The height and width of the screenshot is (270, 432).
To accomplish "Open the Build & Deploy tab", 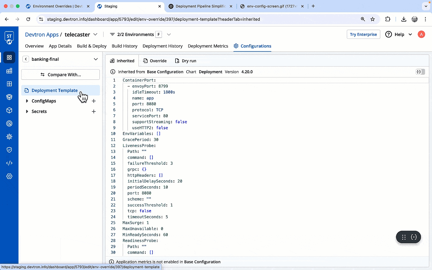I will click(91, 46).
